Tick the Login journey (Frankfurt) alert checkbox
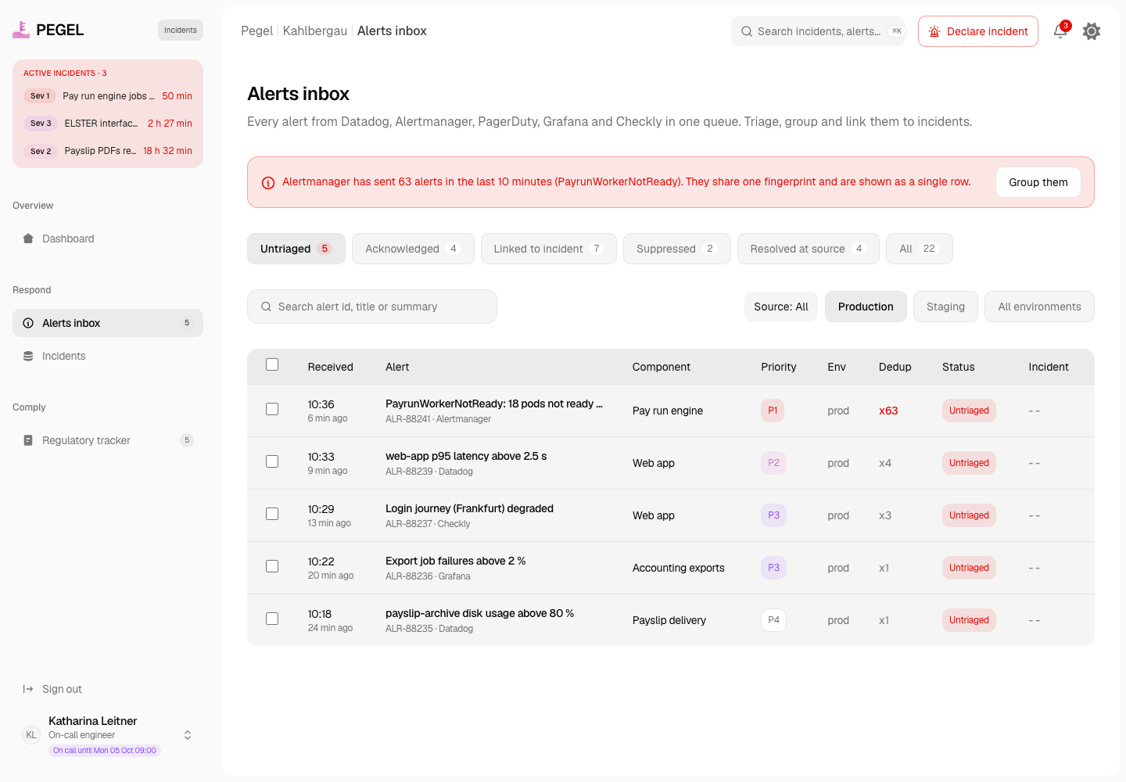Viewport: 1126px width, 782px height. 272,514
